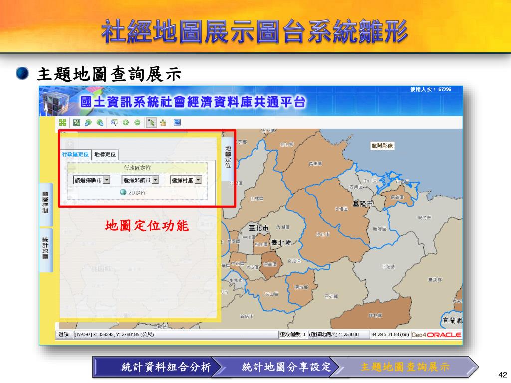Toggle the 航照影像 map layer button
511x383 pixels.
(382, 146)
